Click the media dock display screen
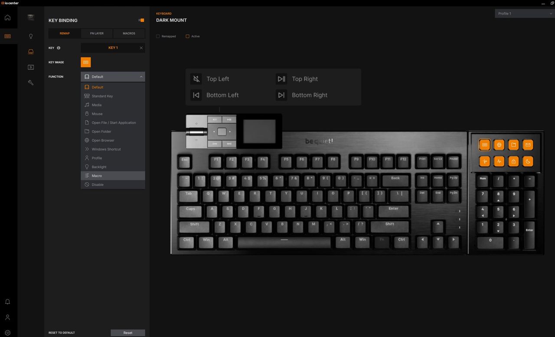Screen dimensions: 555x337 point(259,132)
